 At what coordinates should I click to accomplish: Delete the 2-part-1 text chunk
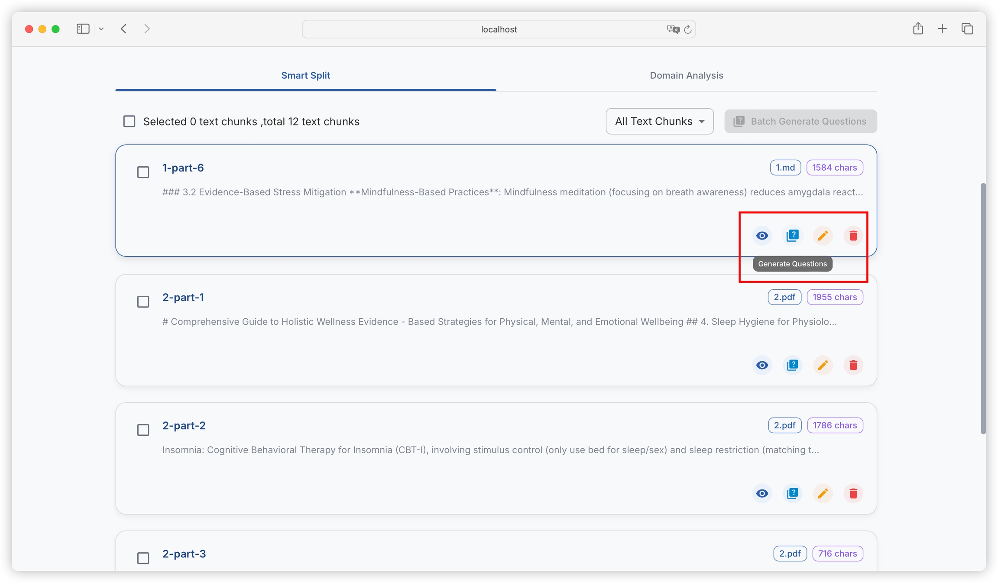click(853, 365)
